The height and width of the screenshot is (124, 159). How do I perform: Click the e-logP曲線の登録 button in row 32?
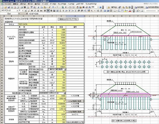click(x=75, y=101)
